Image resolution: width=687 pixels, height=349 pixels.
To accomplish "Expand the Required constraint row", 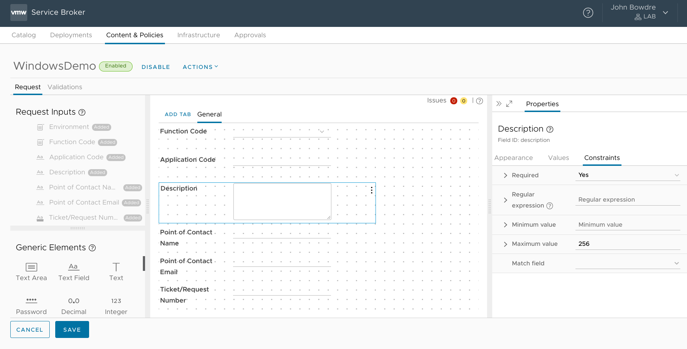I will coord(505,175).
